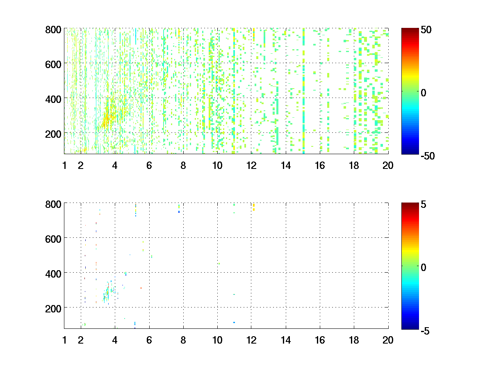
Task: Click the 0 label on the upper colorbar
Action: [424, 93]
